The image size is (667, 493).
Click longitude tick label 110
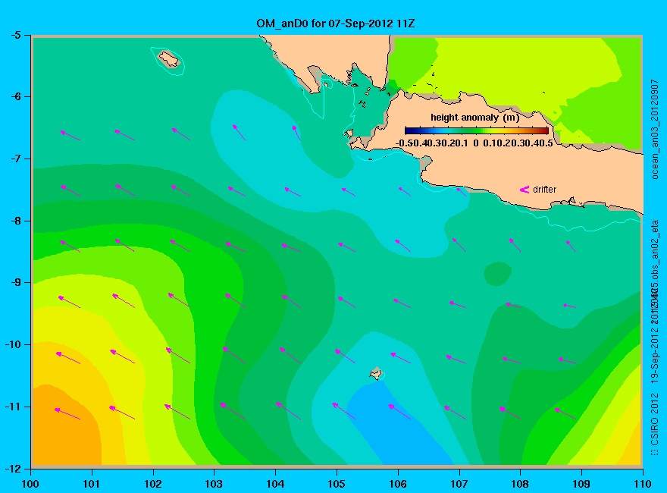click(x=643, y=484)
